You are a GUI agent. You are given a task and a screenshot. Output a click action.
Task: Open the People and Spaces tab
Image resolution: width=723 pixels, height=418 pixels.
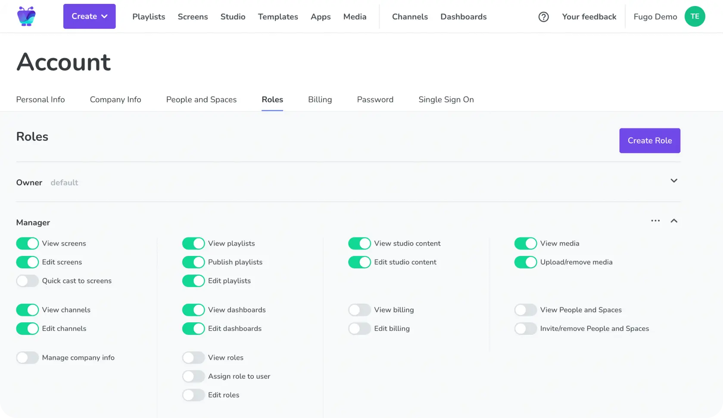point(201,100)
